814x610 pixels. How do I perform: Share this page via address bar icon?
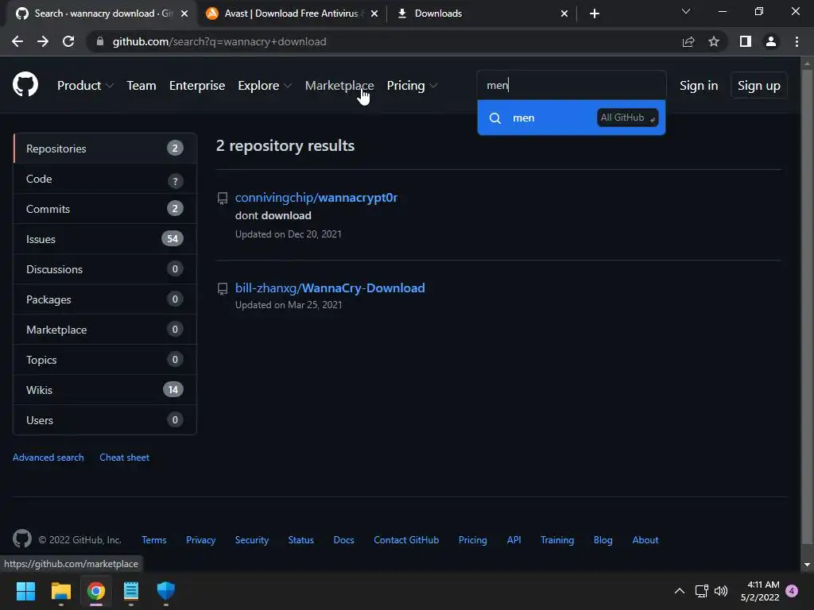point(688,41)
